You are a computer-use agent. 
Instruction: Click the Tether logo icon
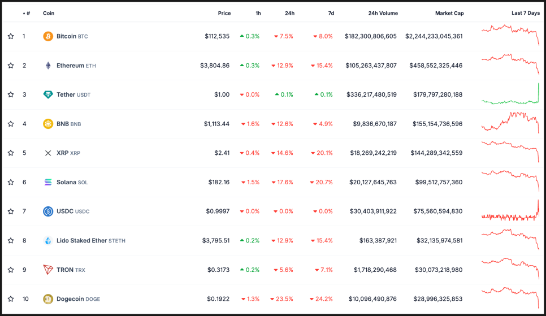pyautogui.click(x=48, y=94)
